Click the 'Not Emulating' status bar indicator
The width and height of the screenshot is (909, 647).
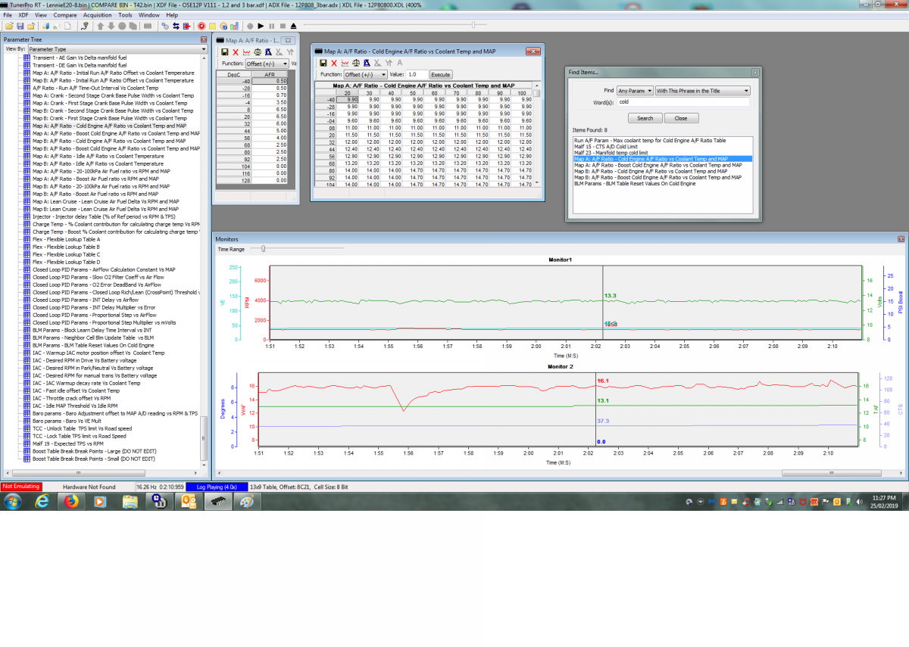click(x=21, y=487)
